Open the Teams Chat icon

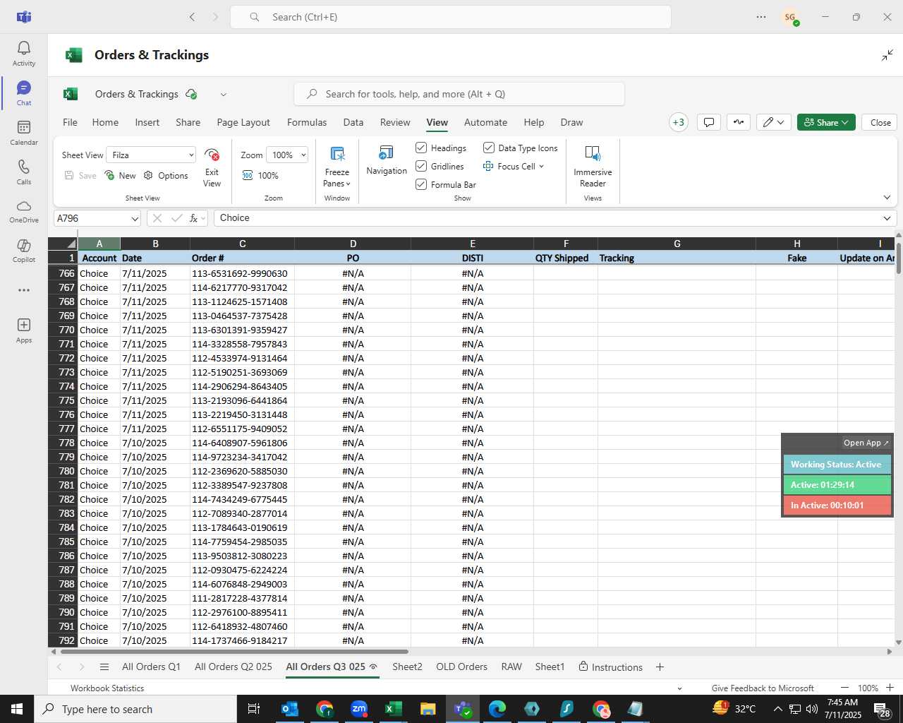click(23, 92)
